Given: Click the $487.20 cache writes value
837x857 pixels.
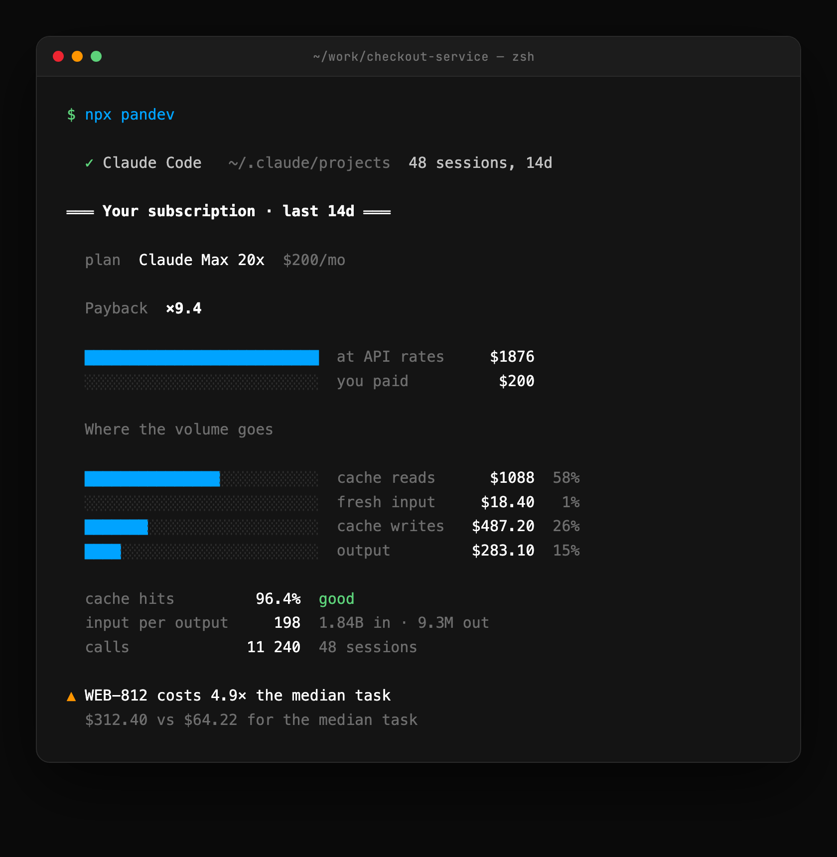Looking at the screenshot, I should (503, 526).
